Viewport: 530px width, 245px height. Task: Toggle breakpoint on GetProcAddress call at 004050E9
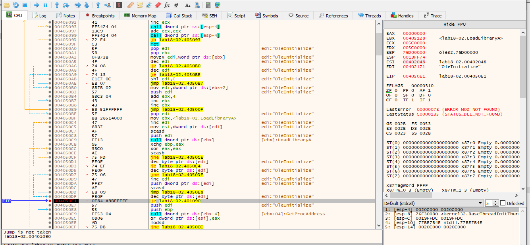coord(50,214)
